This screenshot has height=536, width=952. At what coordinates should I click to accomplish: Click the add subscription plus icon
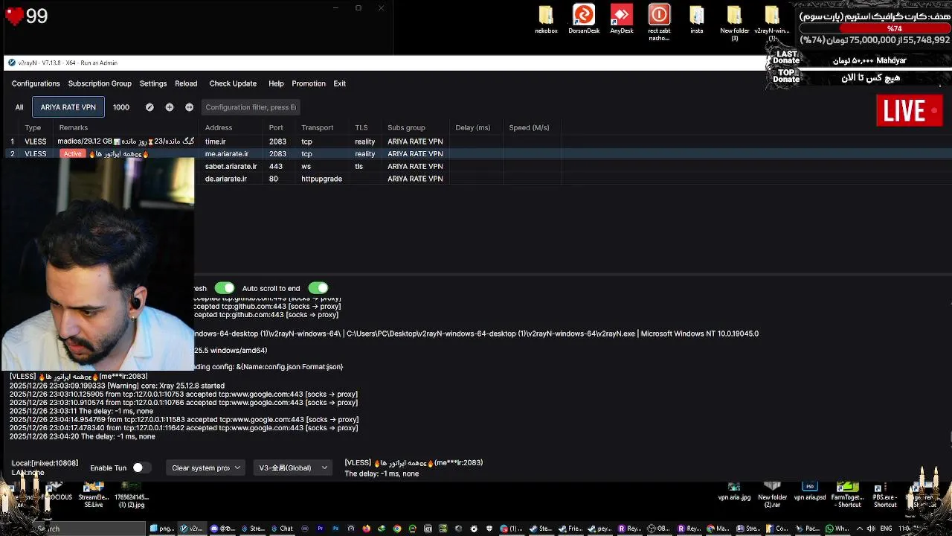coord(170,107)
